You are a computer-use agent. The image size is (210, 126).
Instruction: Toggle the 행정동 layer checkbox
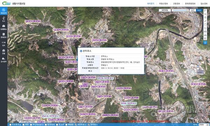(x=46, y=125)
